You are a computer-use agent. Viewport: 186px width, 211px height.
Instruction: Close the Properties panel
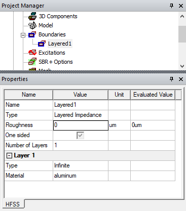coord(181,79)
